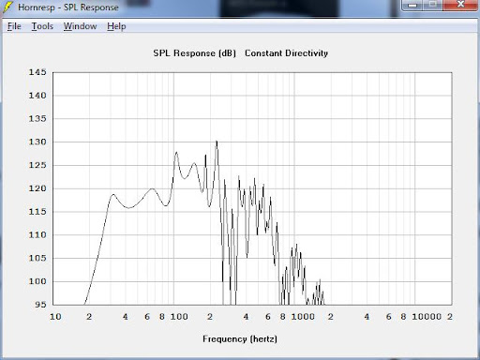Click the 95 label on vertical axis
Viewport: 480px width, 360px height.
point(40,305)
